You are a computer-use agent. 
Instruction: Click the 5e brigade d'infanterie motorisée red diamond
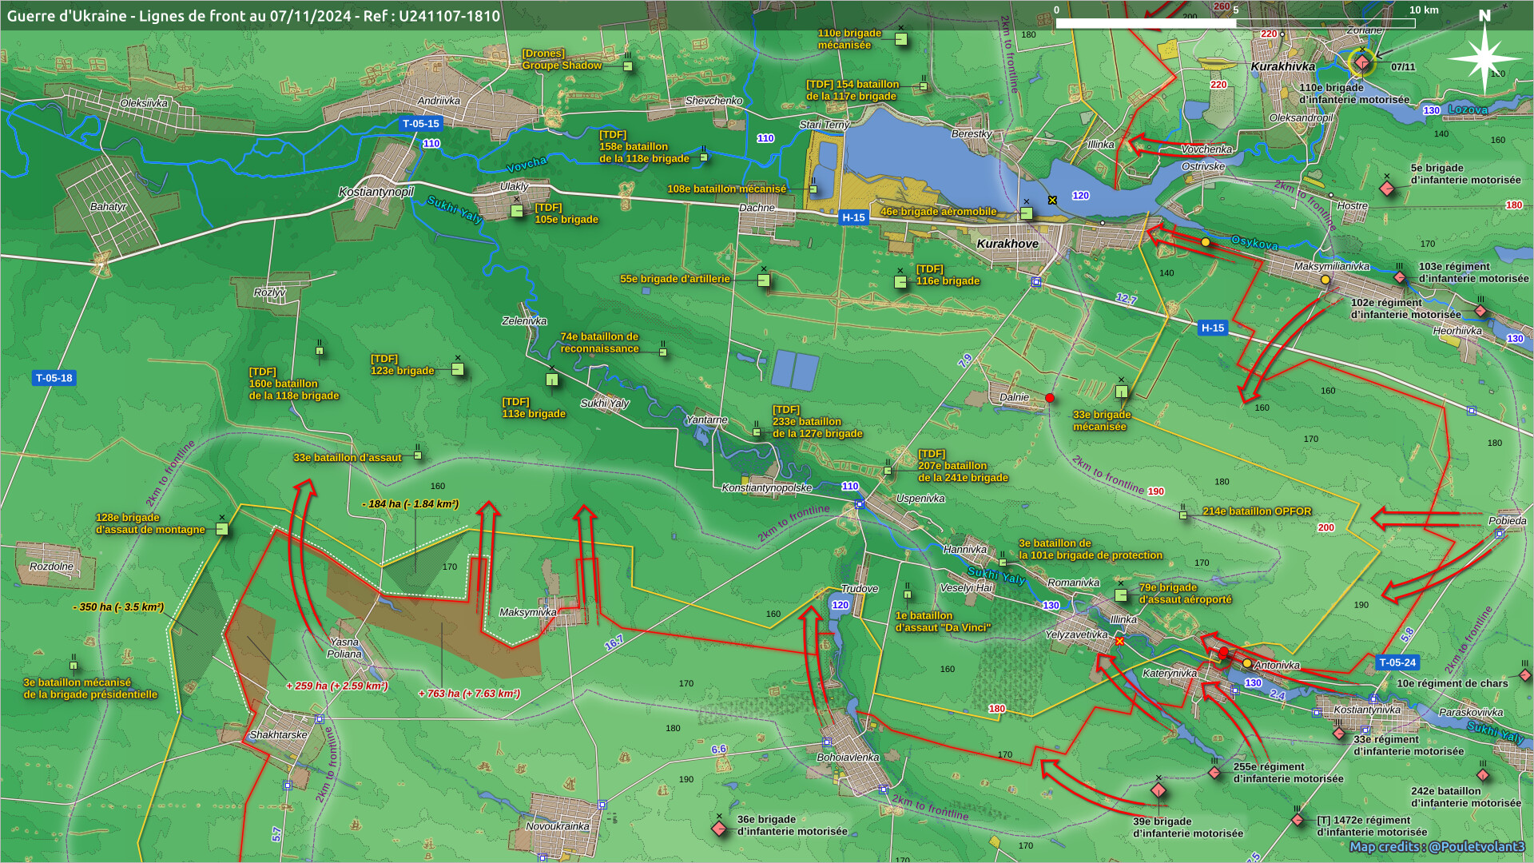click(x=1387, y=189)
